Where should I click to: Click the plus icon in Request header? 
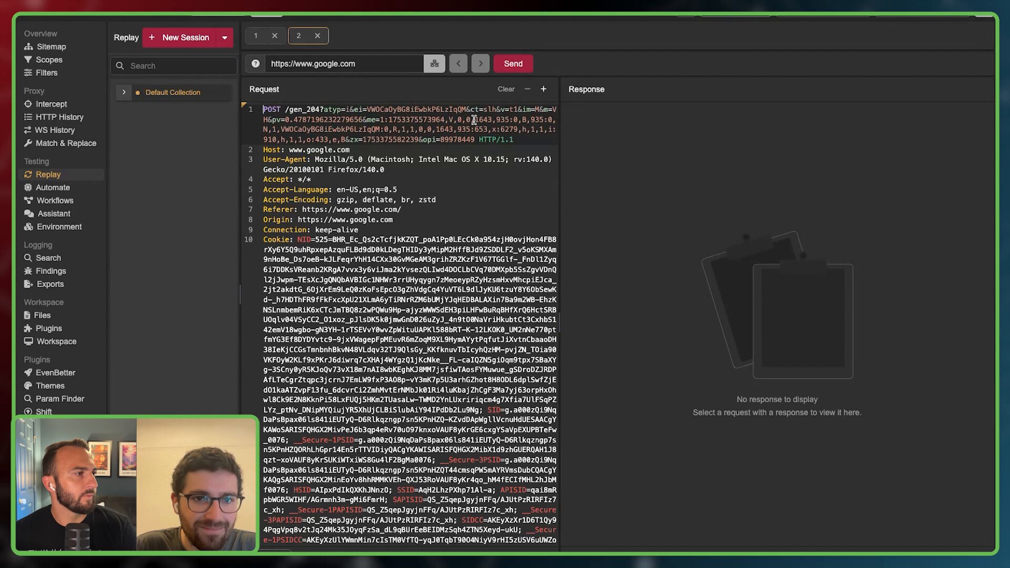click(543, 89)
